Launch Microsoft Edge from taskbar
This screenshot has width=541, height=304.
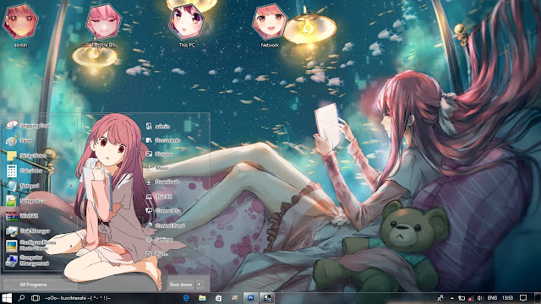[186, 298]
